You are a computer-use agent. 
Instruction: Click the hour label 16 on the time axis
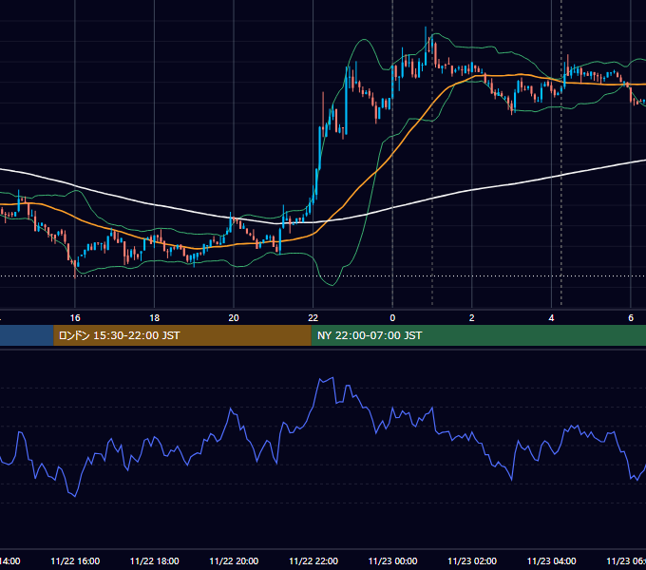tap(75, 317)
